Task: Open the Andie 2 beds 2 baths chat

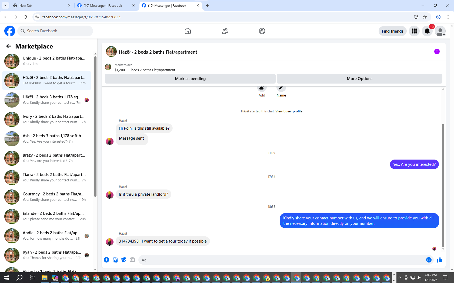Action: [46, 236]
